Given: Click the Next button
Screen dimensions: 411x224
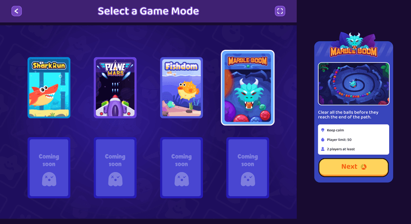Looking at the screenshot, I should [353, 167].
